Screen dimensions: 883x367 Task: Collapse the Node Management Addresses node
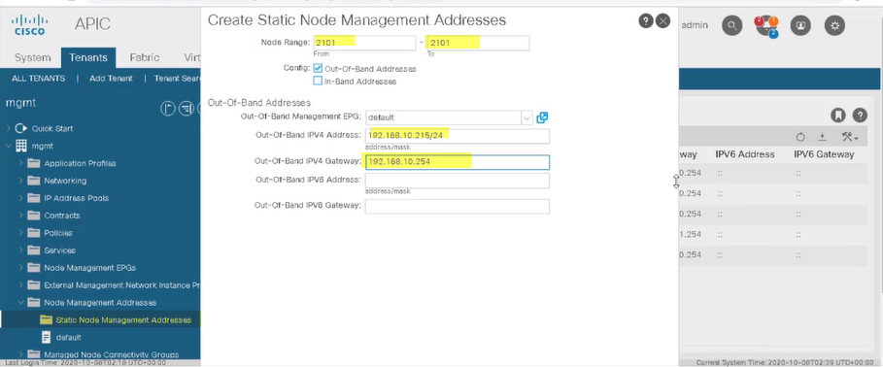(20, 303)
